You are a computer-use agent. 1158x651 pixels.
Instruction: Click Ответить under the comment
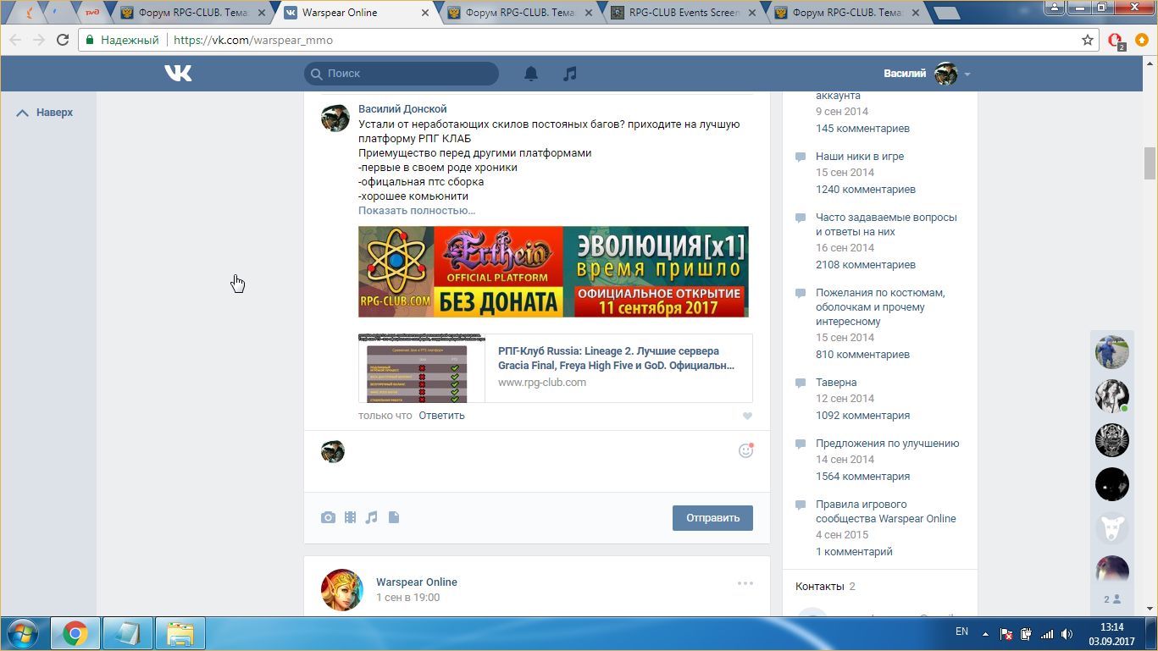[x=441, y=416]
